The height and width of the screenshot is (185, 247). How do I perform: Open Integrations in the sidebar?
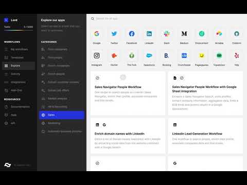click(19, 82)
